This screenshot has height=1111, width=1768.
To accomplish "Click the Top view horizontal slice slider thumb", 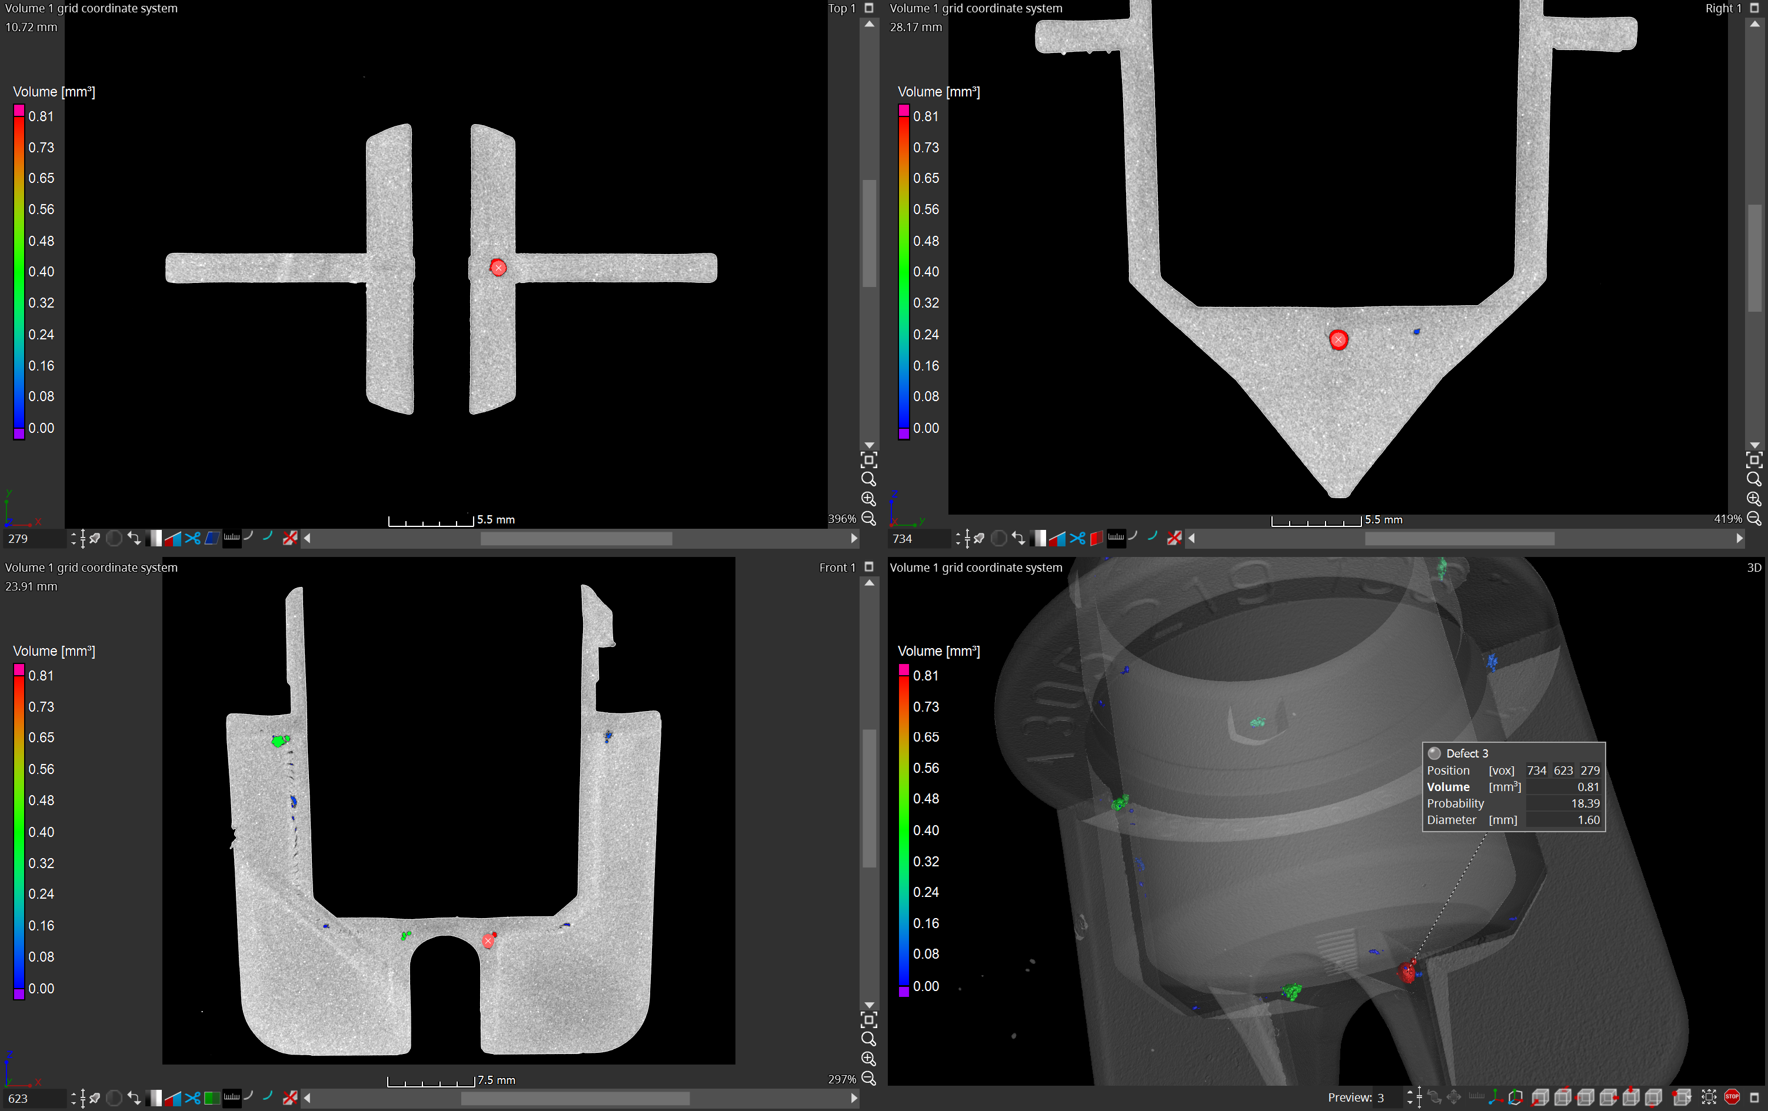I will 575,538.
